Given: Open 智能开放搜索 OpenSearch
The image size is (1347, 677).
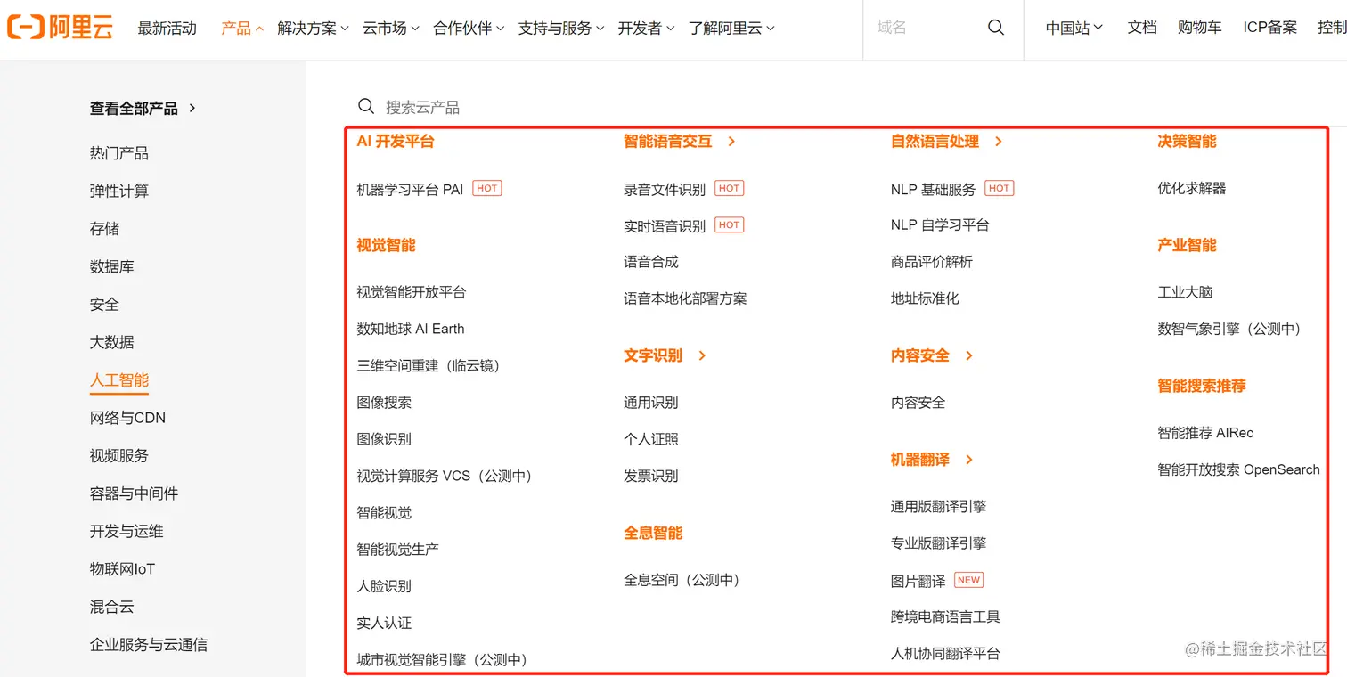Looking at the screenshot, I should (x=1238, y=469).
